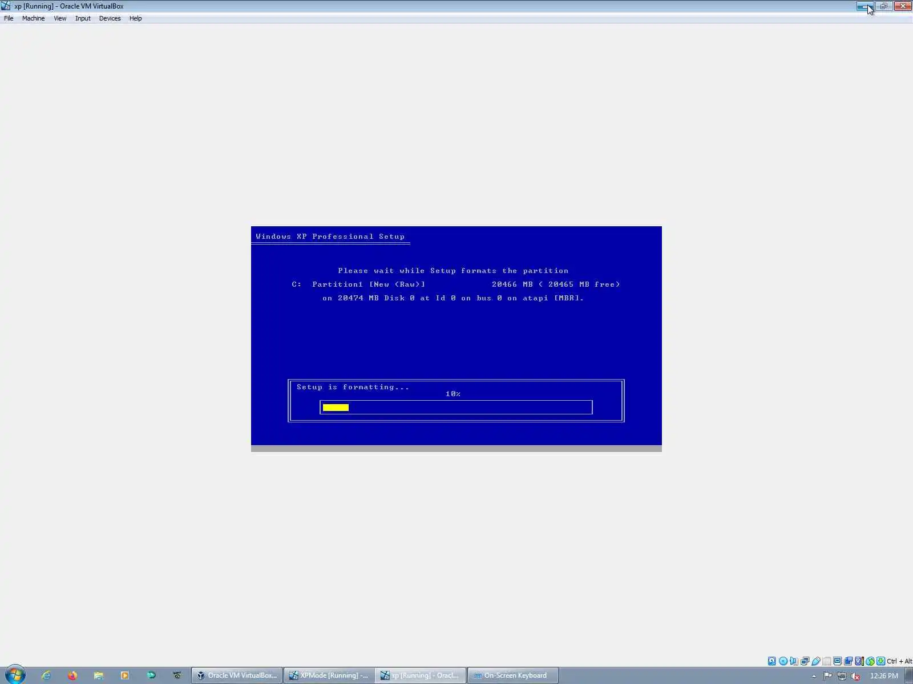Open the View menu
The image size is (913, 684).
point(60,18)
